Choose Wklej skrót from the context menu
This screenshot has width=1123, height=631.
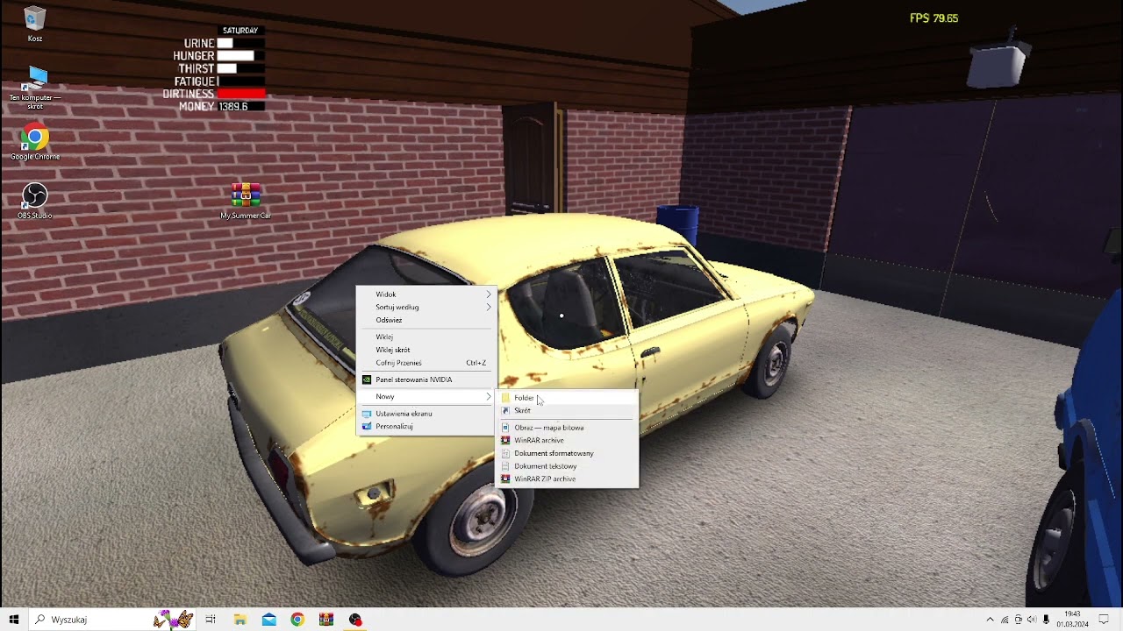(x=426, y=350)
